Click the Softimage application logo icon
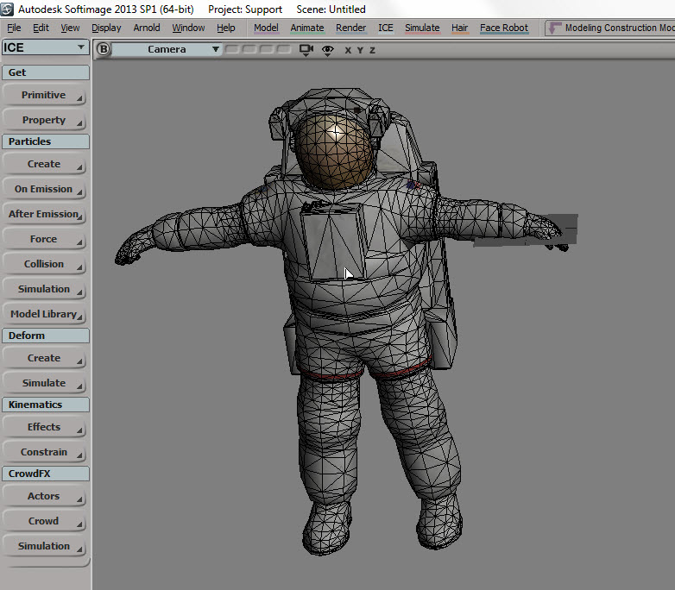 pyautogui.click(x=9, y=9)
